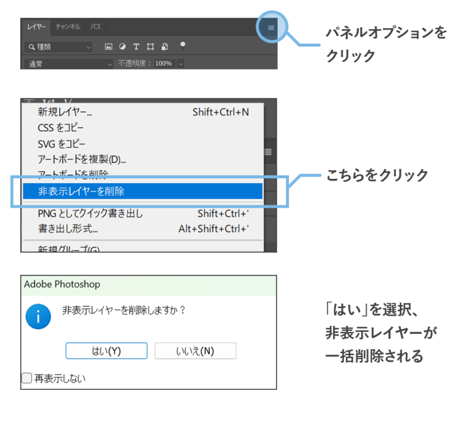Click the はい(Y) button
The height and width of the screenshot is (421, 475).
click(x=106, y=351)
